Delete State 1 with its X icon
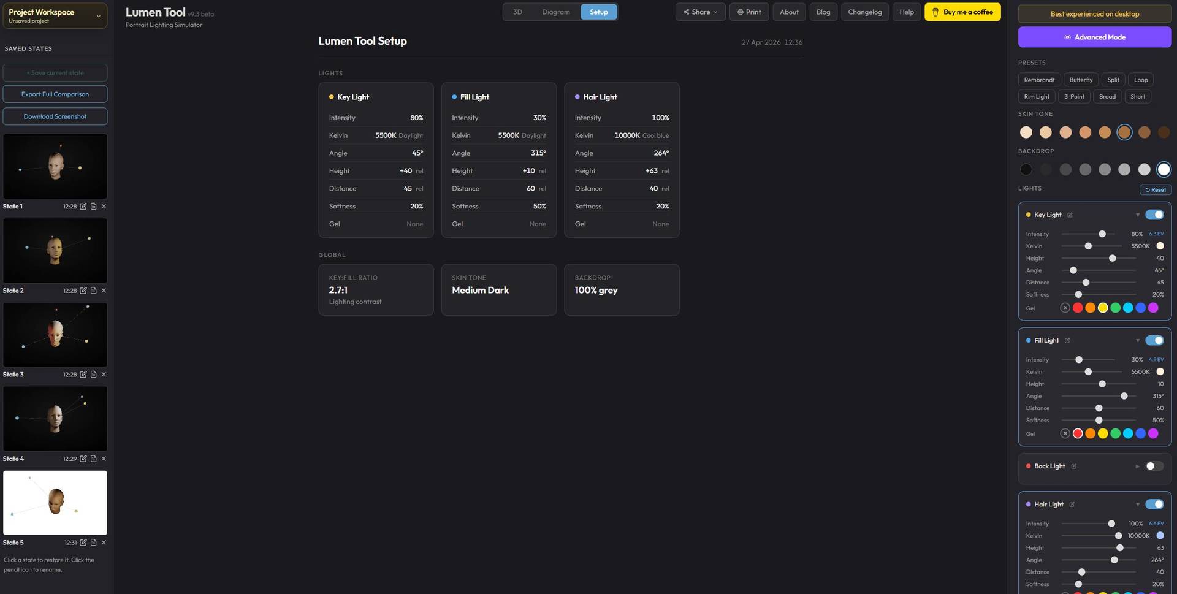This screenshot has height=594, width=1177. 104,207
